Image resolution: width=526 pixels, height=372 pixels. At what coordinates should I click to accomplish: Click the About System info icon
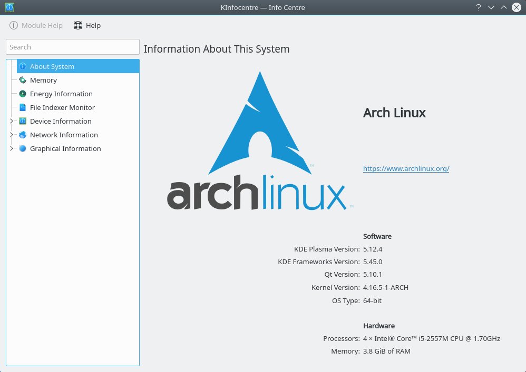pyautogui.click(x=23, y=66)
